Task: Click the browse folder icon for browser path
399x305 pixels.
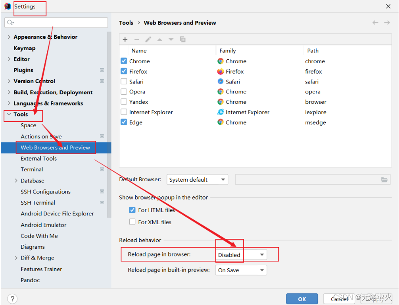Action: pos(384,180)
